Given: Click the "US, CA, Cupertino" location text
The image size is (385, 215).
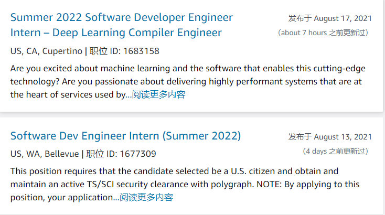Looking at the screenshot, I should tap(46, 51).
